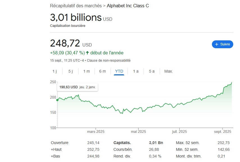The width and height of the screenshot is (240, 162).
Task: Follow Alphabet with the Suivre button
Action: [x=222, y=44]
